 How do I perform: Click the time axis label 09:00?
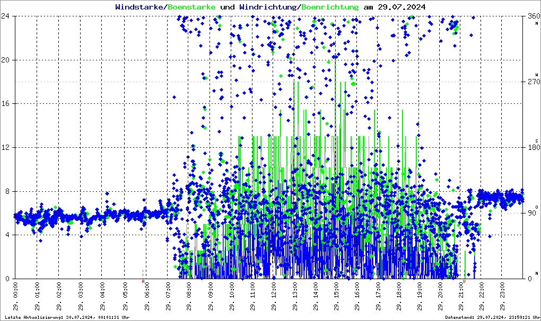pos(211,296)
